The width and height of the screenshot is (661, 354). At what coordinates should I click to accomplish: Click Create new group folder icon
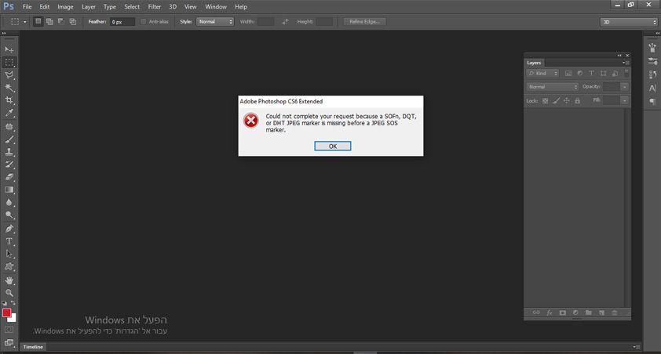point(589,312)
